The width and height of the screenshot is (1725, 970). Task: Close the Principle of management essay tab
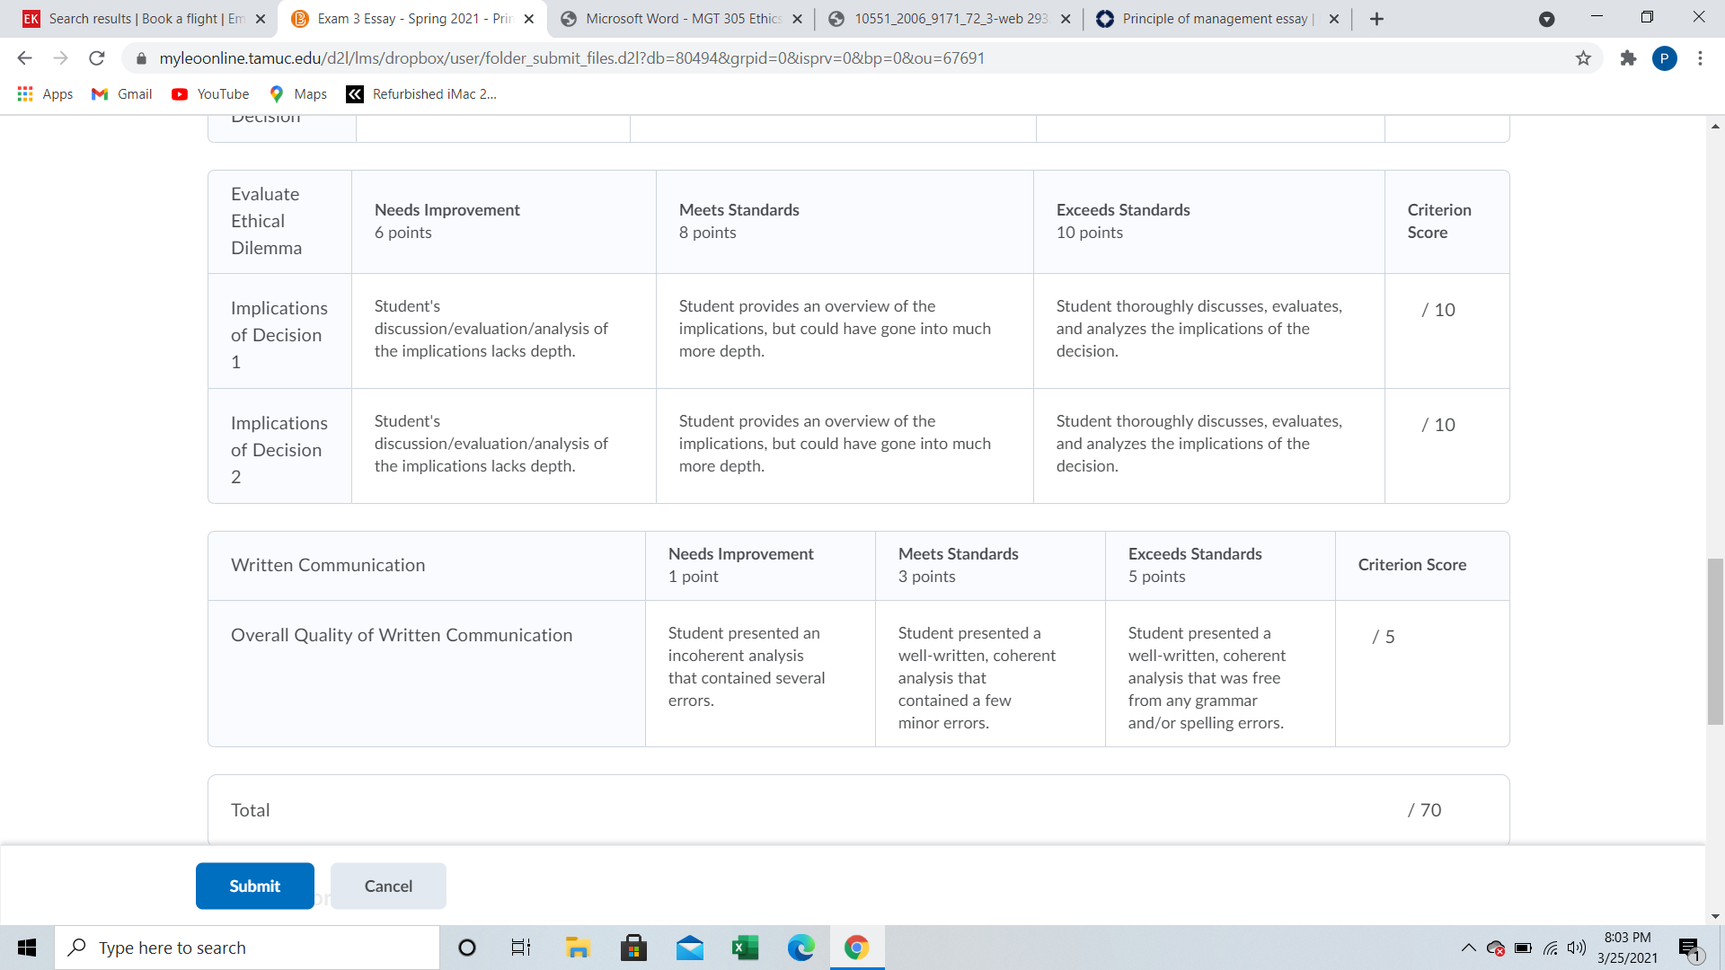point(1333,19)
